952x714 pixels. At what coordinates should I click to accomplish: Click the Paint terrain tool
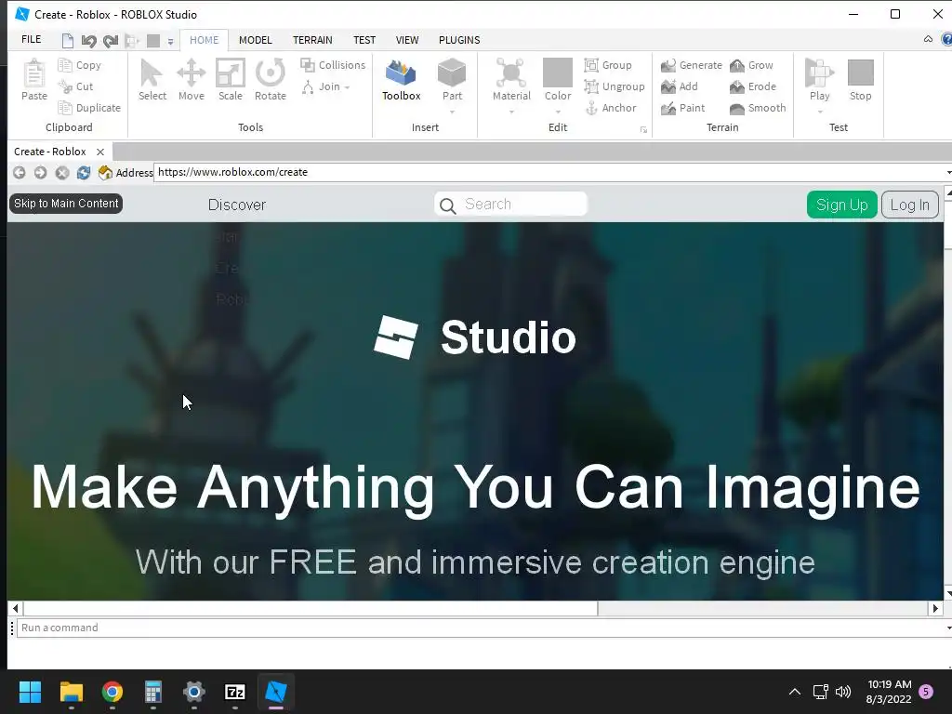tap(668, 108)
